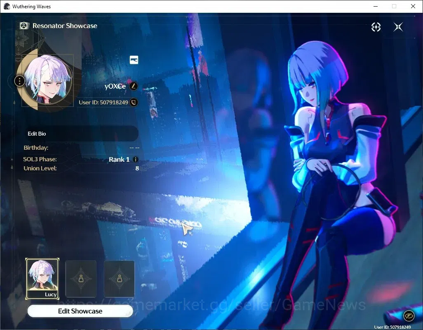
Task: Toggle User ID visibility with the eye icon
Action: pyautogui.click(x=409, y=316)
